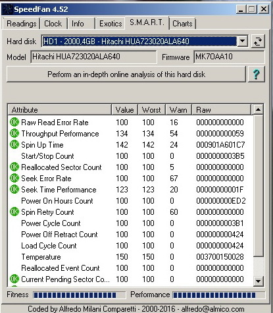Click the Seek Time Performance label
Screen dimensions: 273x313
(x=59, y=190)
